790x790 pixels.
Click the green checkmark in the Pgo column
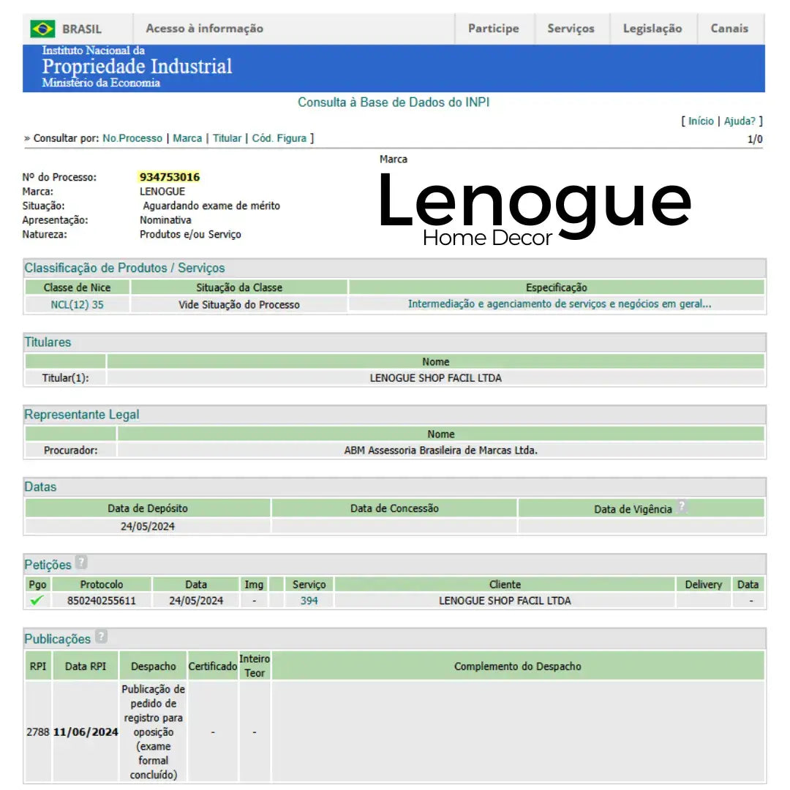[37, 601]
